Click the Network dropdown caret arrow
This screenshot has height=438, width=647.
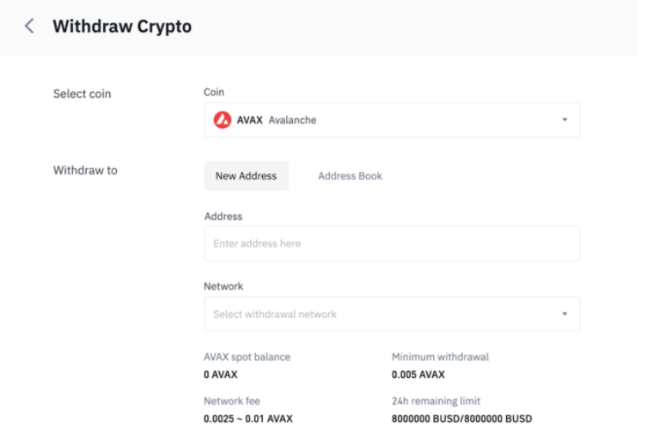(565, 314)
